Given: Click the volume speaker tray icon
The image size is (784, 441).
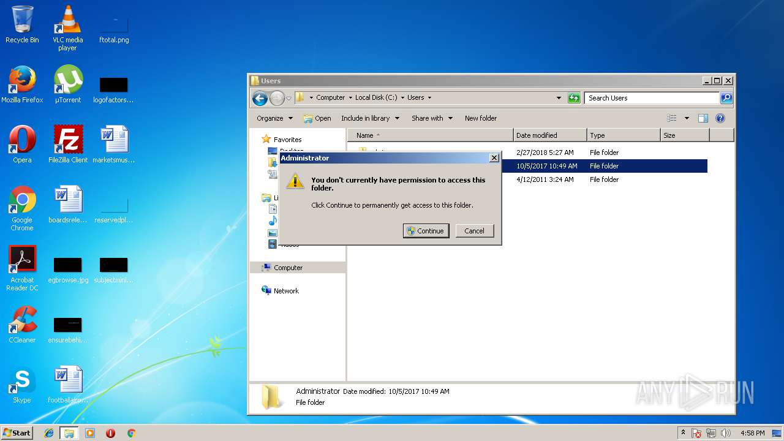Looking at the screenshot, I should pyautogui.click(x=726, y=433).
